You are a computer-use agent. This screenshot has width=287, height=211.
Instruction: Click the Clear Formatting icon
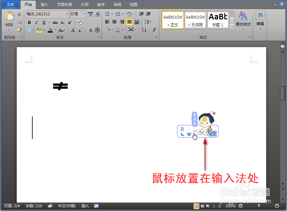click(80, 23)
